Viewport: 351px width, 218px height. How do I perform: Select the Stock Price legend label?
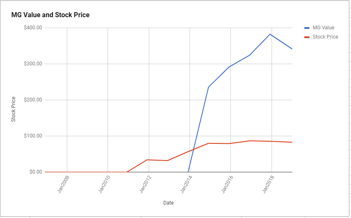[325, 37]
